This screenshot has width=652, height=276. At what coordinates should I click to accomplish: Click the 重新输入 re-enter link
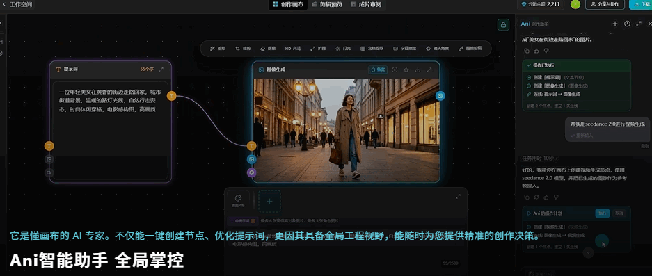pyautogui.click(x=582, y=135)
